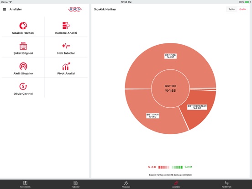Open the Akıllı Sinyaller signal icon
252x189 pixels.
pyautogui.click(x=23, y=66)
